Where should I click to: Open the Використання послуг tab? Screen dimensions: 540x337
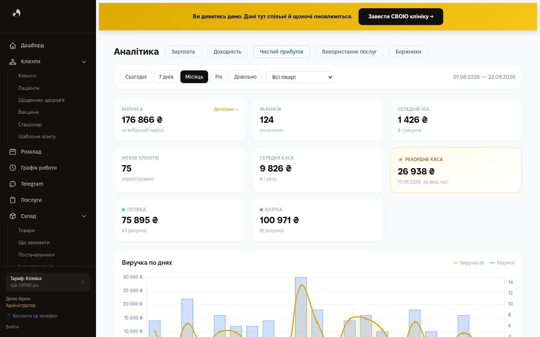[349, 52]
